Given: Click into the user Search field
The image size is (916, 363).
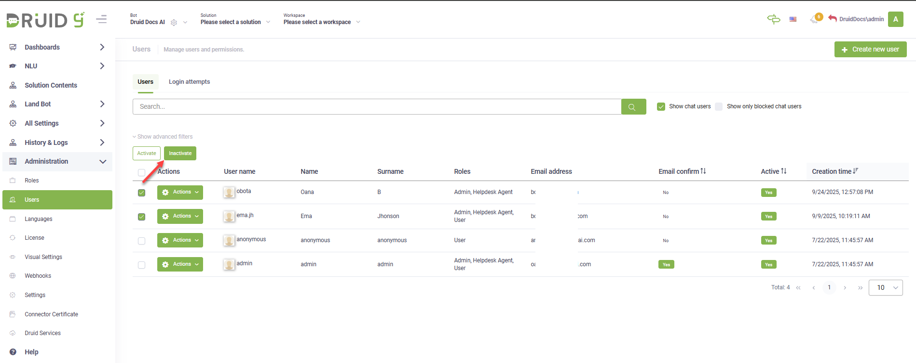Looking at the screenshot, I should click(x=376, y=107).
